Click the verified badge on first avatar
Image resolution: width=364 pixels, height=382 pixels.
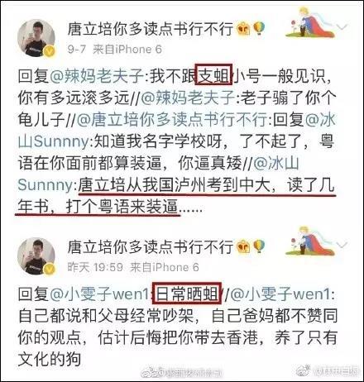[x=49, y=50]
